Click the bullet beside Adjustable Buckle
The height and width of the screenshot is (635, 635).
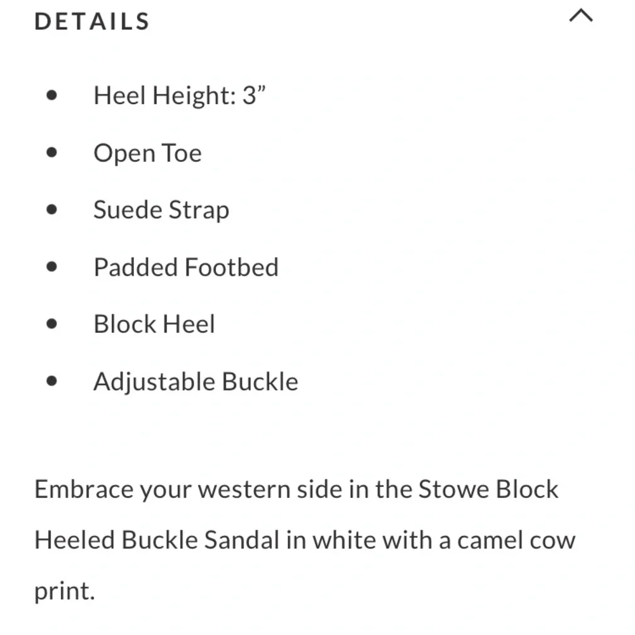pyautogui.click(x=52, y=382)
